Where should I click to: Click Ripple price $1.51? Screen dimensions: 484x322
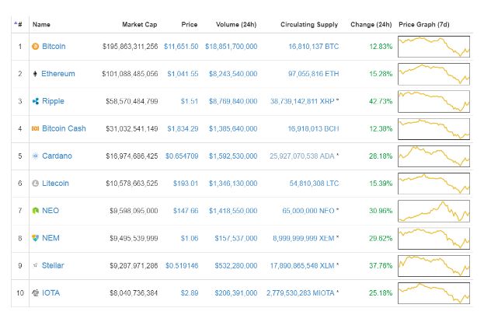pos(190,101)
